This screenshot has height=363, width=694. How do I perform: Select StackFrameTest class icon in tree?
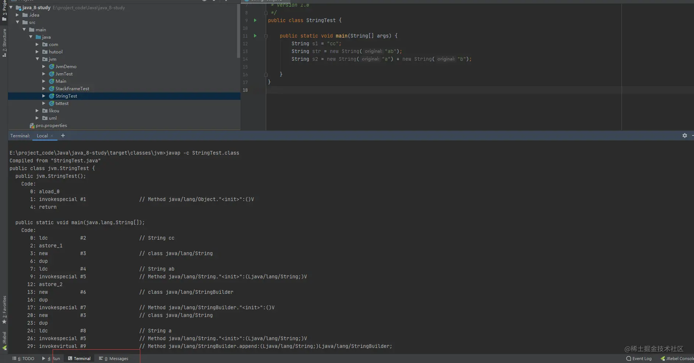pyautogui.click(x=52, y=89)
